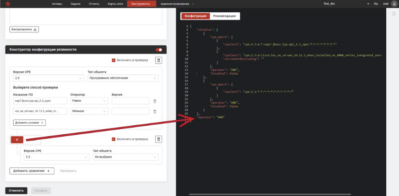Viewport: 399px width, 196px height.
Task: Open the "Программное обеспечение" object type dropdown
Action: [123, 78]
